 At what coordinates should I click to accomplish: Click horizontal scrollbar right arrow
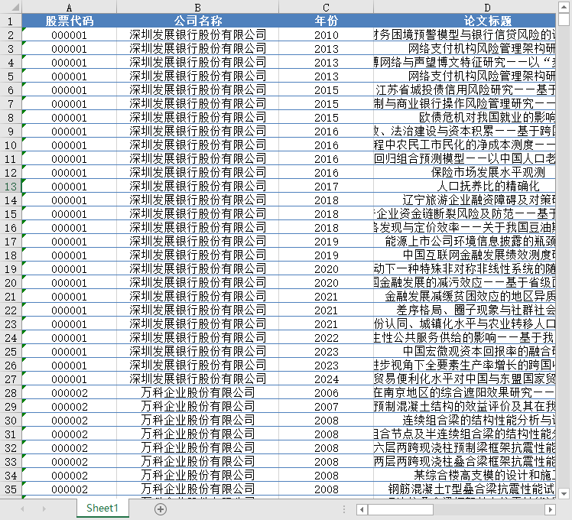click(550, 509)
